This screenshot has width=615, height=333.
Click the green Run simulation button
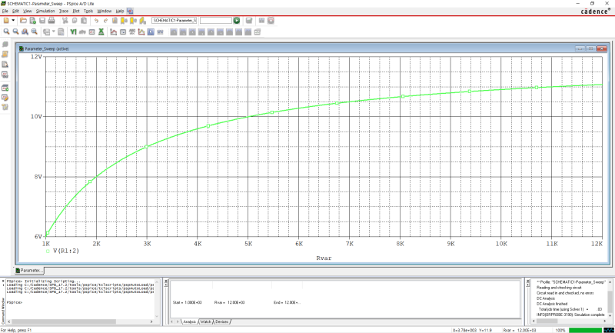pos(237,21)
